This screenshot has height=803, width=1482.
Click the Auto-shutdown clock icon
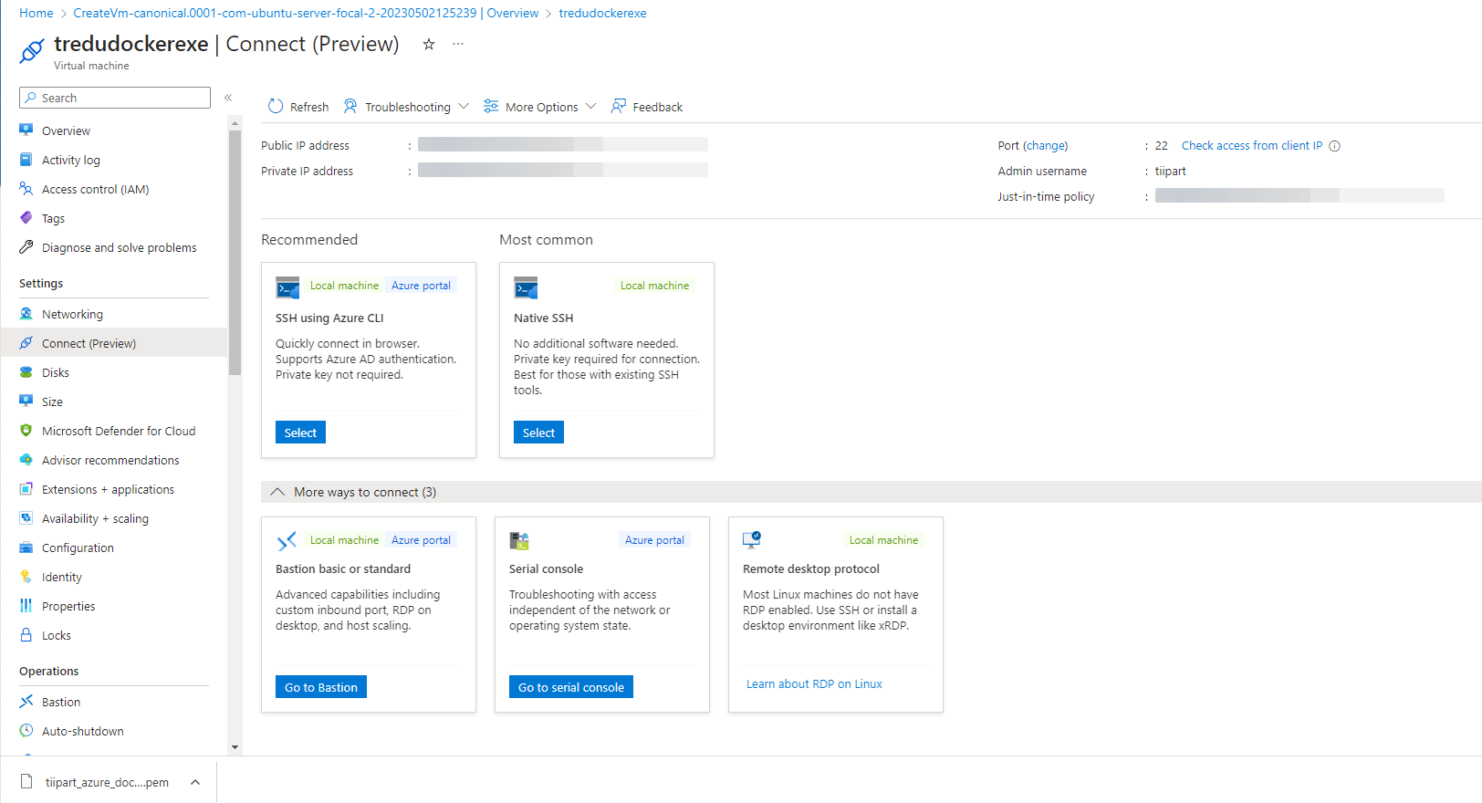pos(26,731)
